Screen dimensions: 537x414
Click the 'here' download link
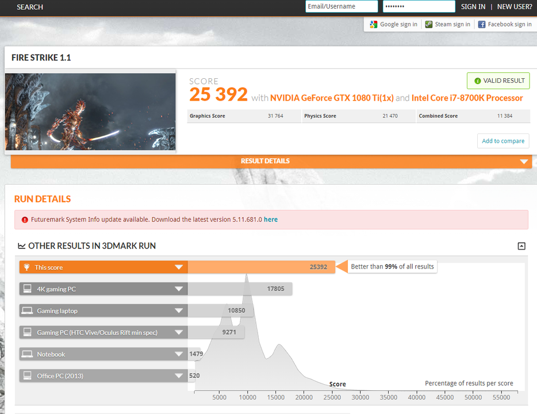pyautogui.click(x=271, y=220)
